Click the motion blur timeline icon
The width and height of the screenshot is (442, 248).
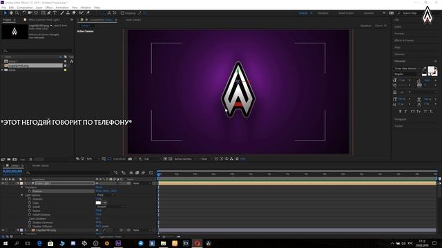pyautogui.click(x=143, y=173)
